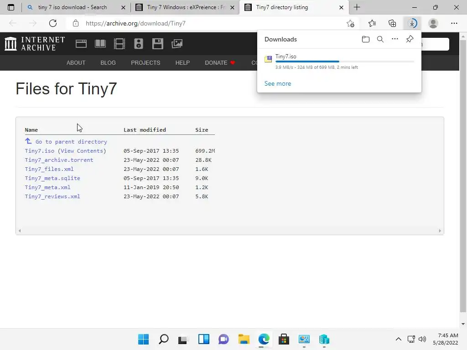The height and width of the screenshot is (350, 467).
Task: Open Widgets from taskbar
Action: [204, 339]
